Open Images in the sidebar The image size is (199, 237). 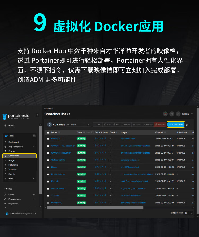click(x=12, y=160)
